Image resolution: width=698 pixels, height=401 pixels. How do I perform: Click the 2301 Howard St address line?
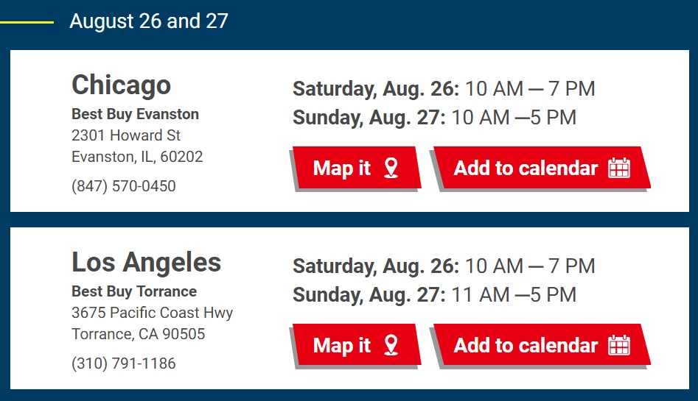click(126, 135)
